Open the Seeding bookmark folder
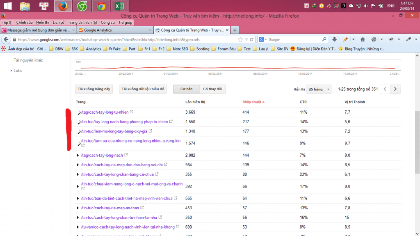420x236 pixels. point(200,49)
